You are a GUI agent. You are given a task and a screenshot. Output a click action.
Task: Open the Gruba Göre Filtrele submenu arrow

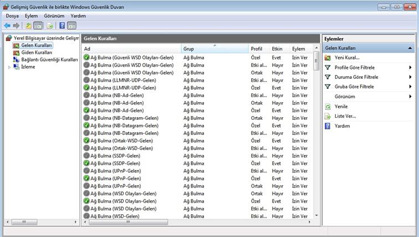(x=410, y=87)
